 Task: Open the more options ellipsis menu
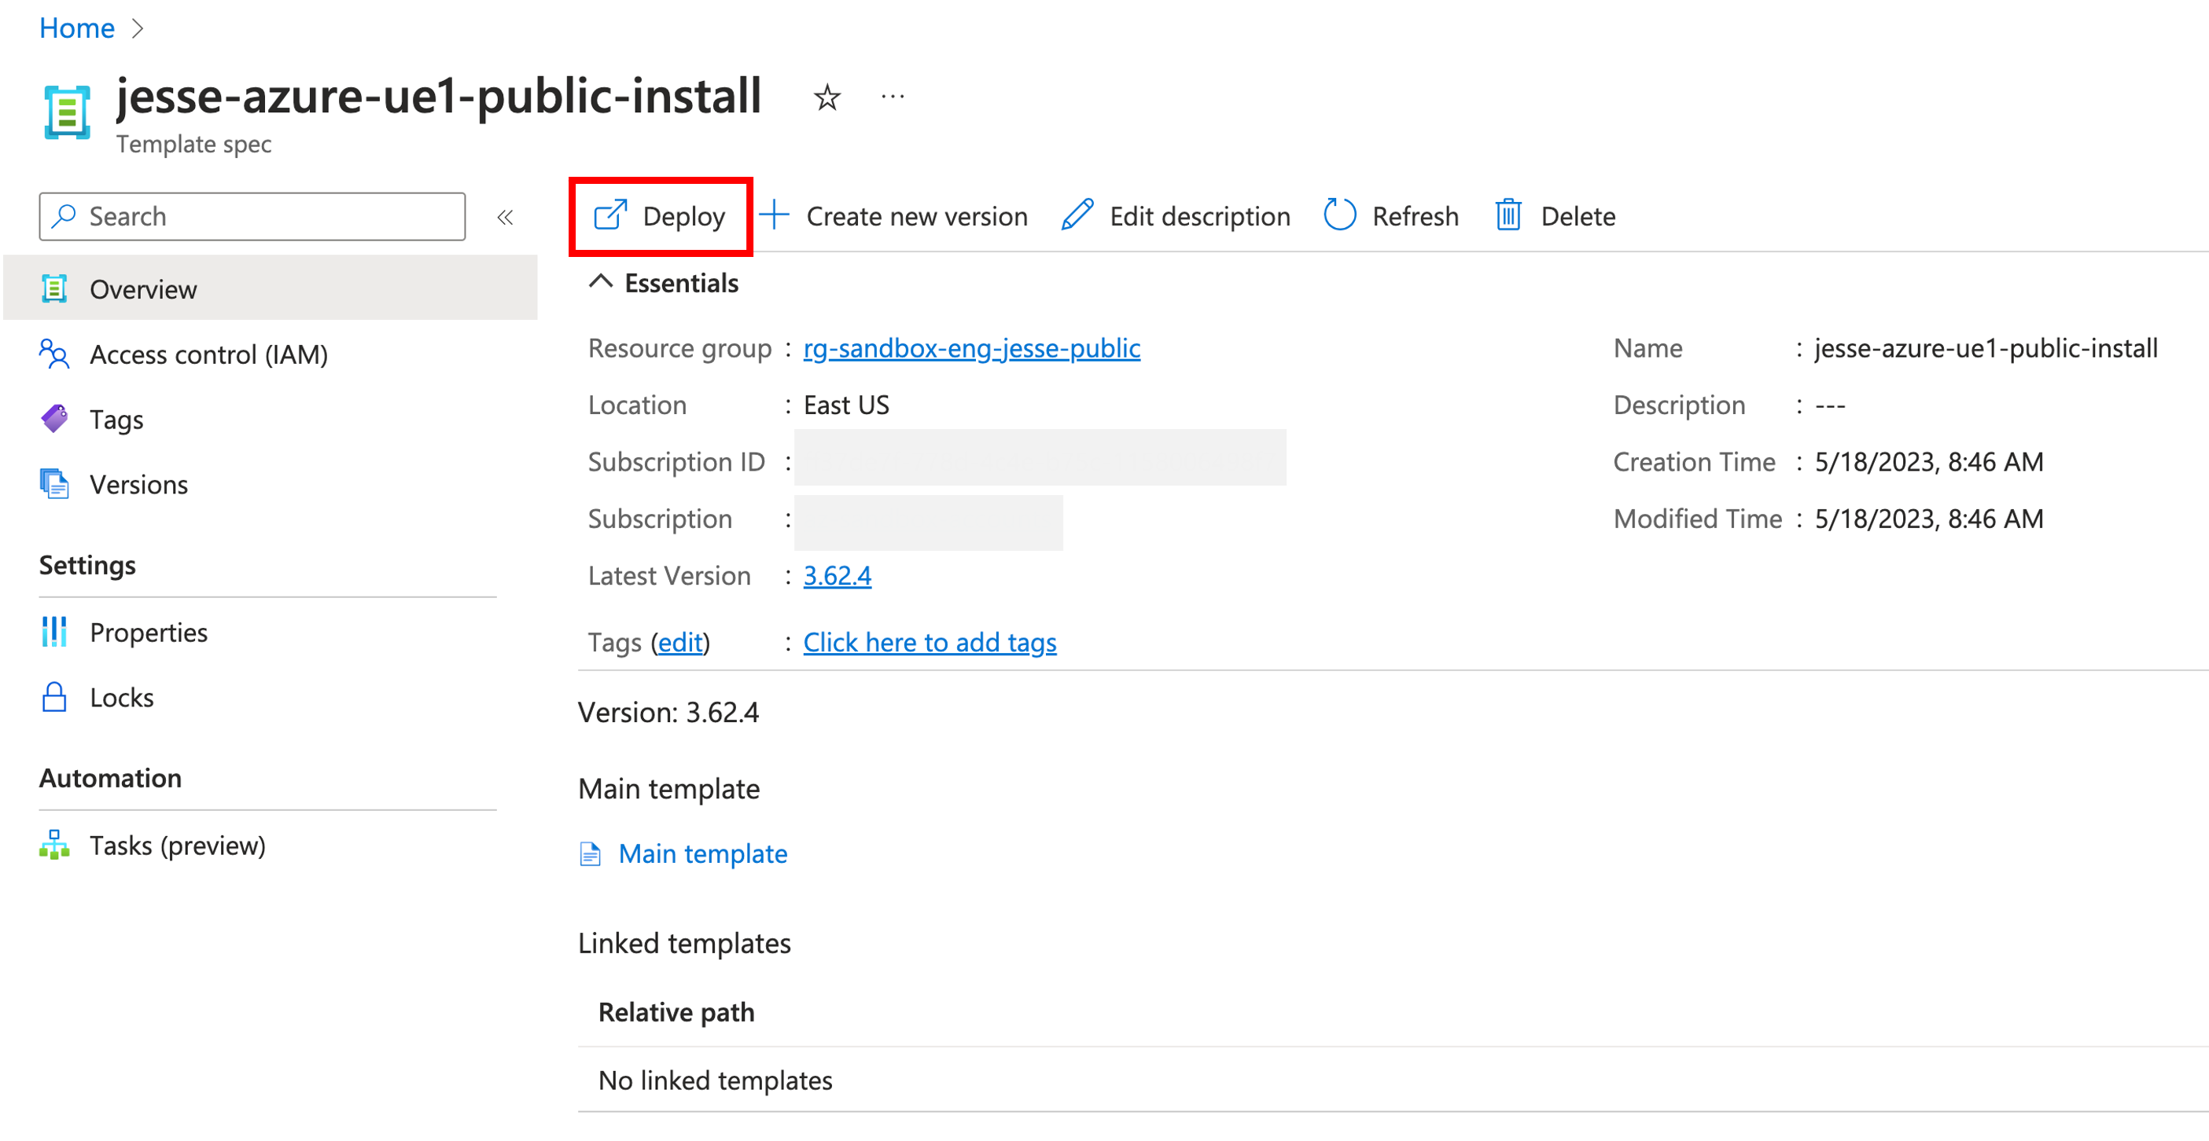tap(893, 97)
